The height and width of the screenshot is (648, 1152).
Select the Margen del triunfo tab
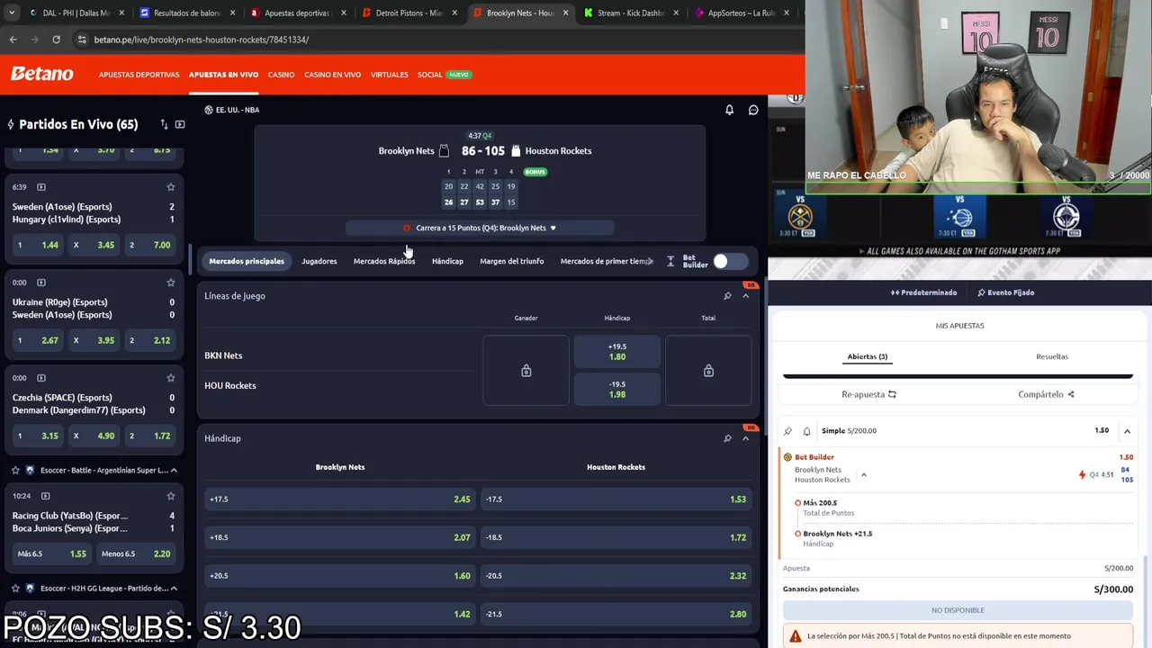[512, 261]
